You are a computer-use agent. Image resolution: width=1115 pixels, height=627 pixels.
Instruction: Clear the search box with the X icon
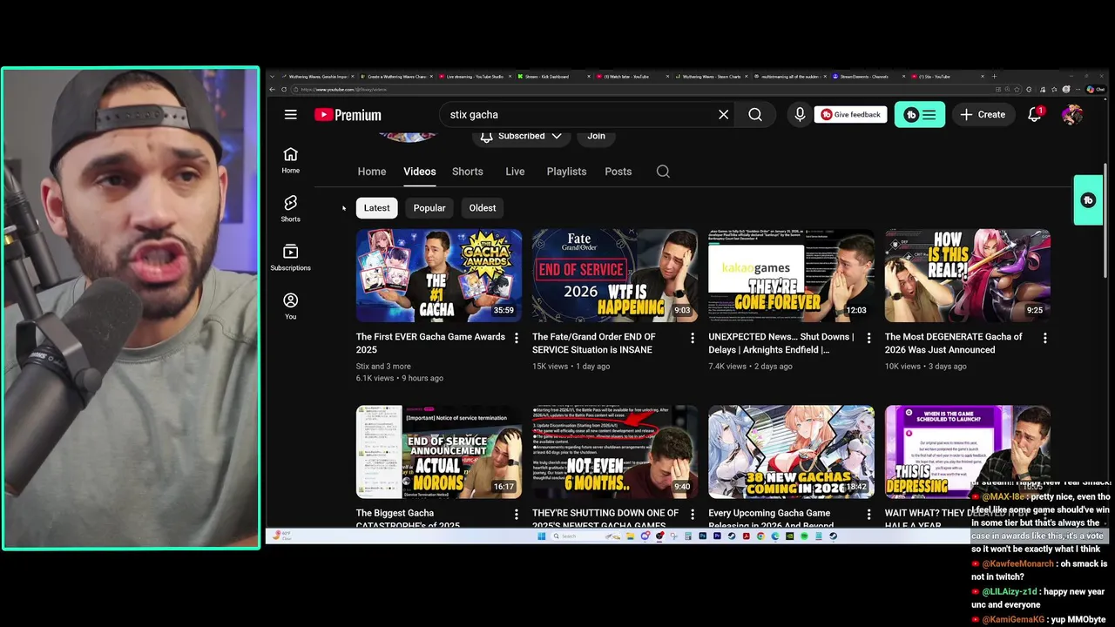click(723, 114)
